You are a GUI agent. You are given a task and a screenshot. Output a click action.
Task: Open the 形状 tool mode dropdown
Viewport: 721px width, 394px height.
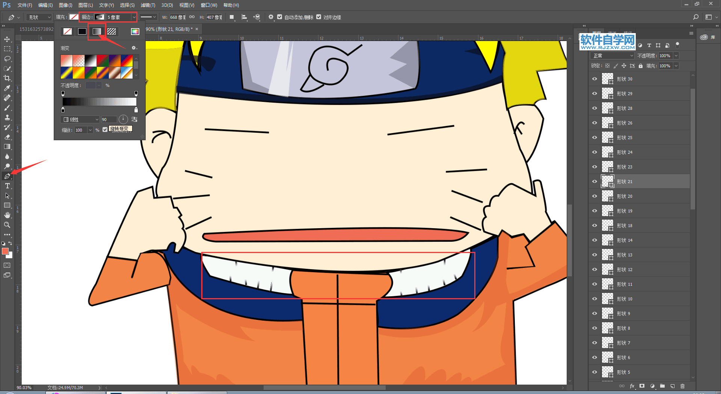click(39, 17)
